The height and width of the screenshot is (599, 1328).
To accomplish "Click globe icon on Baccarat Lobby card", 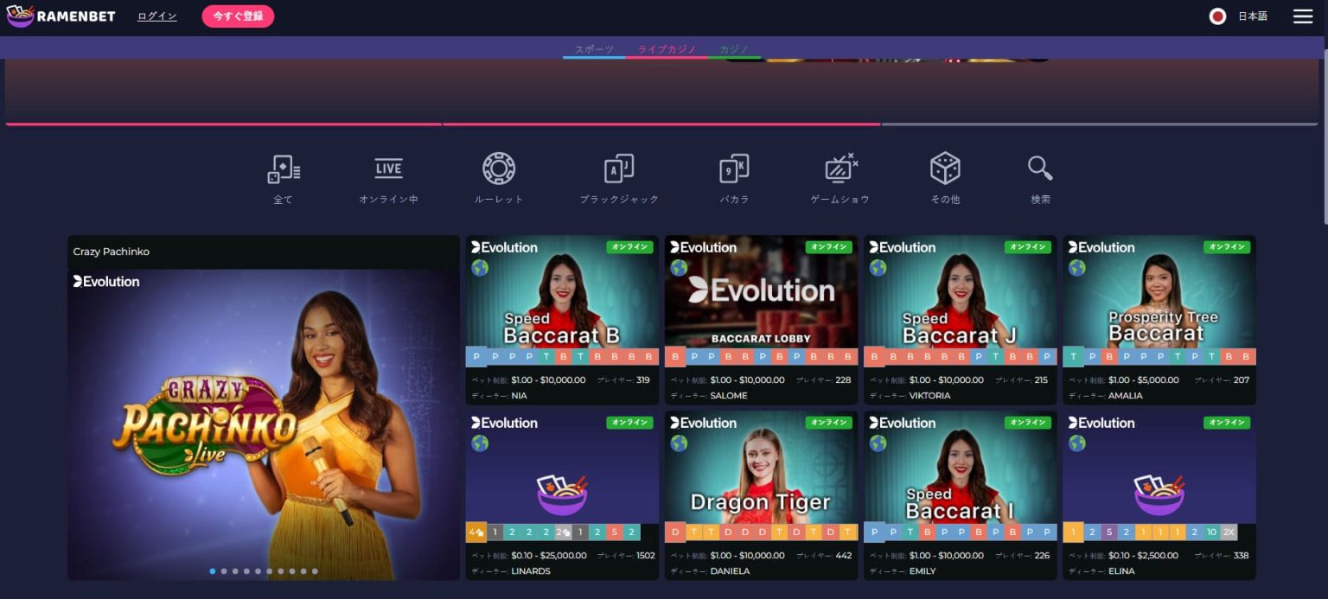I will point(679,268).
